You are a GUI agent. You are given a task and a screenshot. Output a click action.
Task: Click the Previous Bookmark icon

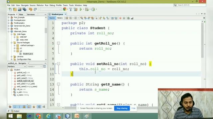tap(101, 18)
